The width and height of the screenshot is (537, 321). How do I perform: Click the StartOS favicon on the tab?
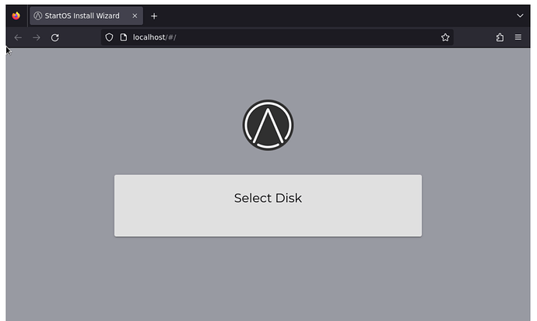pyautogui.click(x=37, y=16)
